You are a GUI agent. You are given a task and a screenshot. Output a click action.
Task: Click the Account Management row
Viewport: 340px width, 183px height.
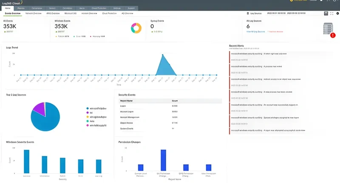(170, 117)
